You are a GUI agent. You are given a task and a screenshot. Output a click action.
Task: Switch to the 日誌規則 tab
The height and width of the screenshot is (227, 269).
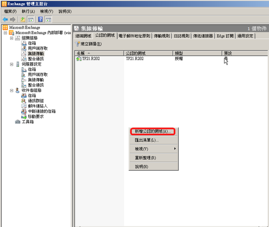point(182,36)
